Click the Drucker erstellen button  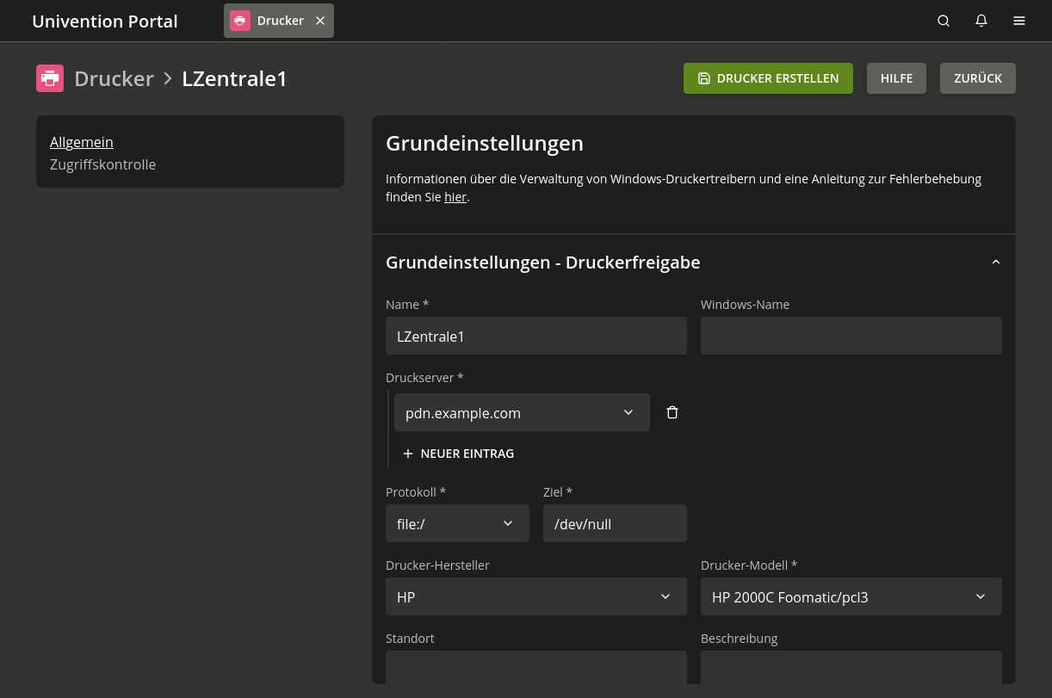pos(768,78)
